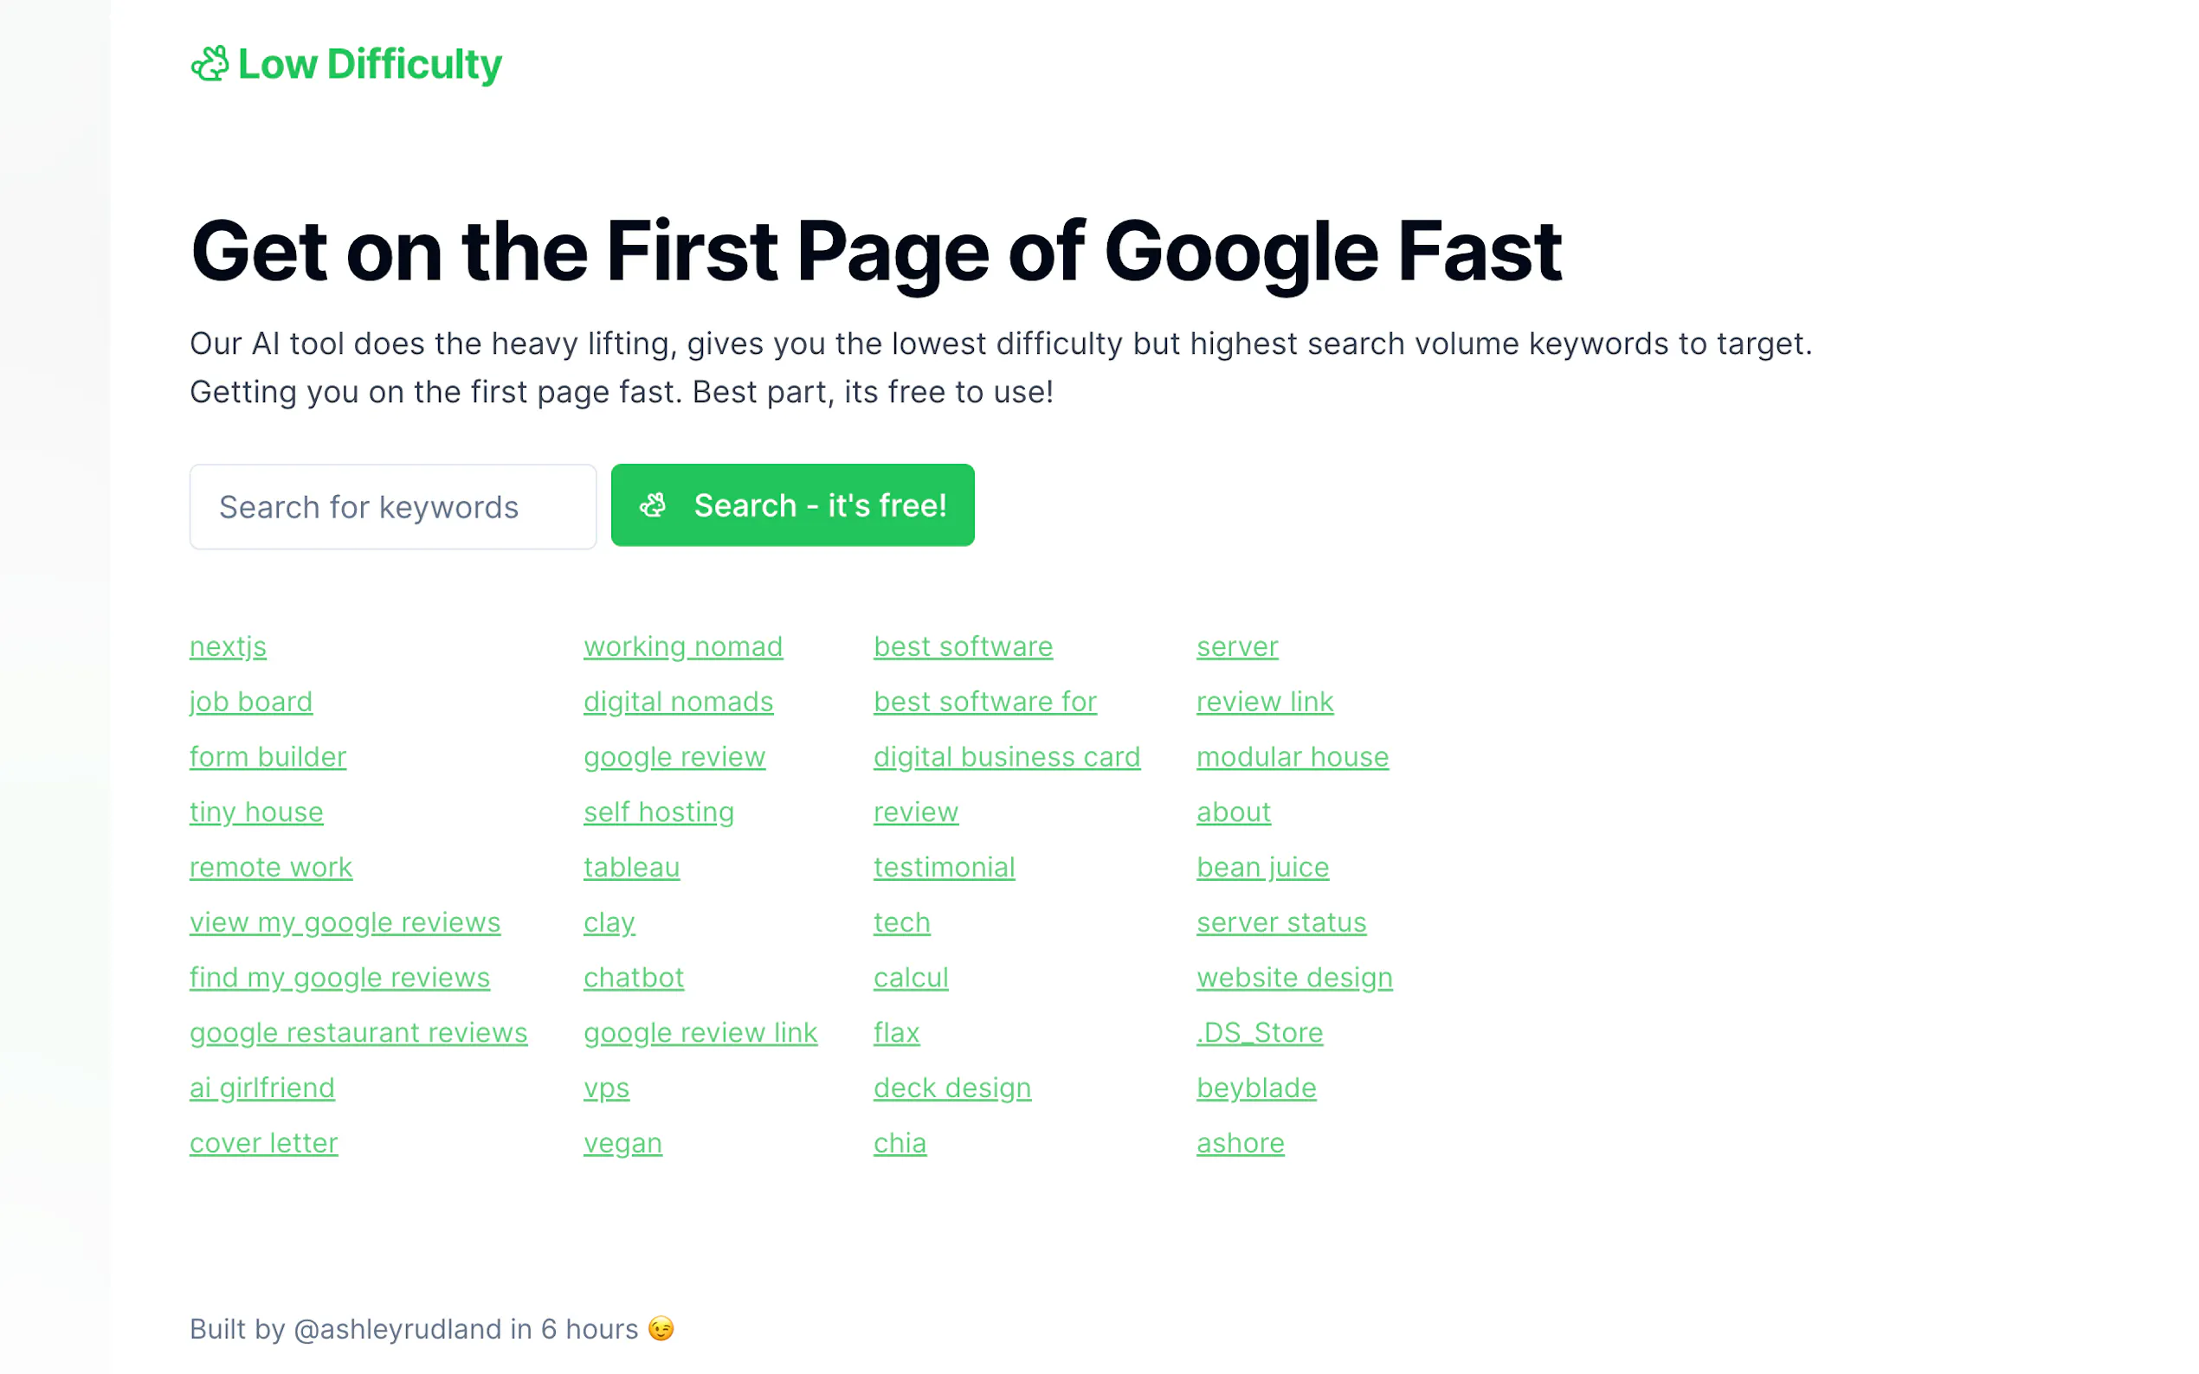Select the .DS_Store keyword link
The image size is (2199, 1374).
pos(1259,1032)
